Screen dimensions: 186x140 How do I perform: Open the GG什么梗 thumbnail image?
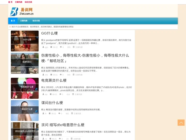25,41
